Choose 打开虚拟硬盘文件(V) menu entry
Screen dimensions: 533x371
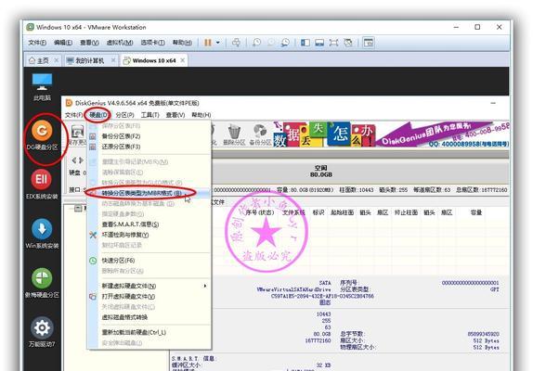149,296
